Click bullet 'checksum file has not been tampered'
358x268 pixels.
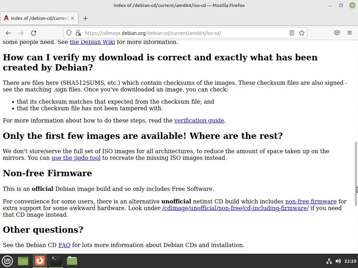coord(90,108)
